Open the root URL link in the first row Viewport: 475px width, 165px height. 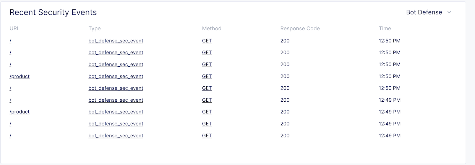pos(11,41)
